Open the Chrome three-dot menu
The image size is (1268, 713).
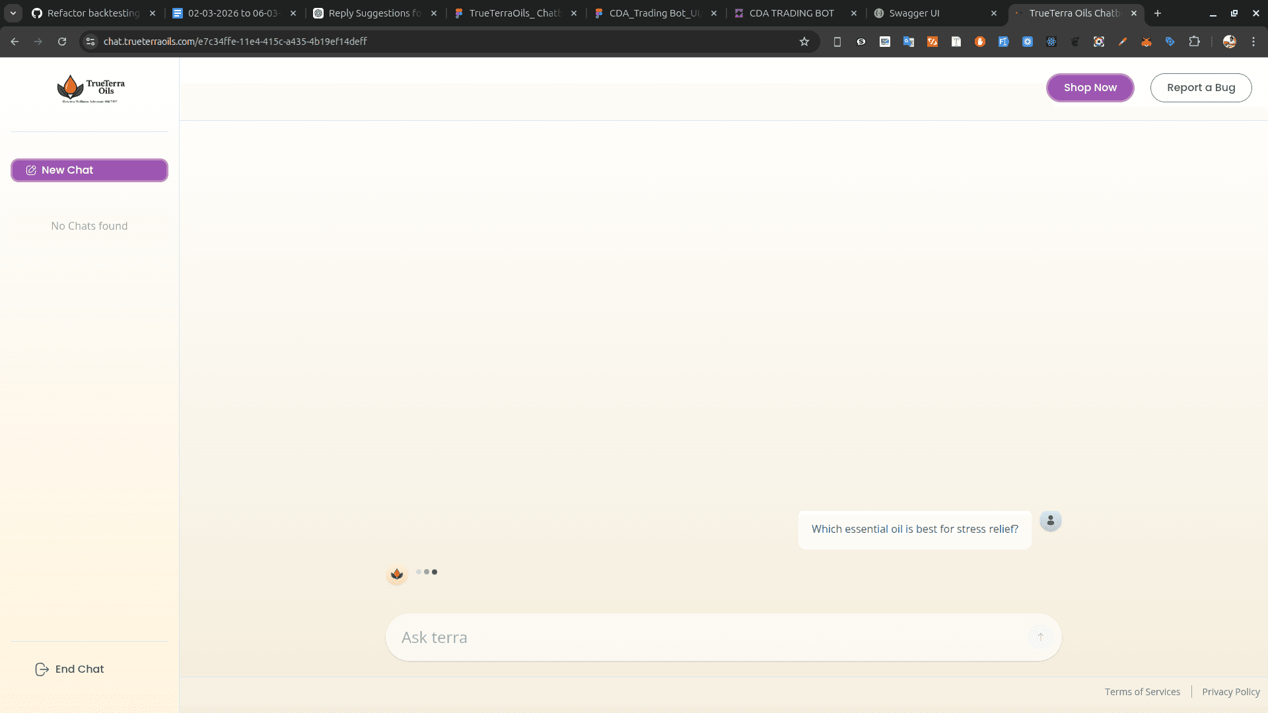click(1253, 42)
